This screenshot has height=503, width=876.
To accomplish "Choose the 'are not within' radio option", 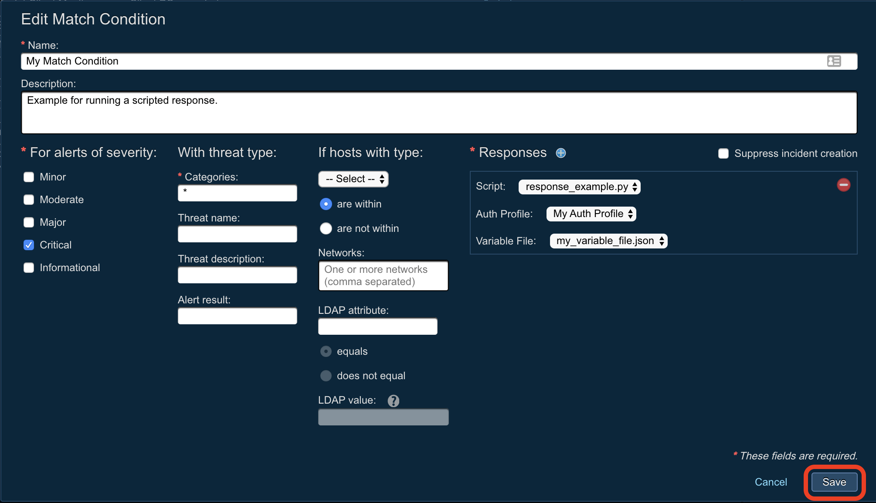I will pos(326,228).
